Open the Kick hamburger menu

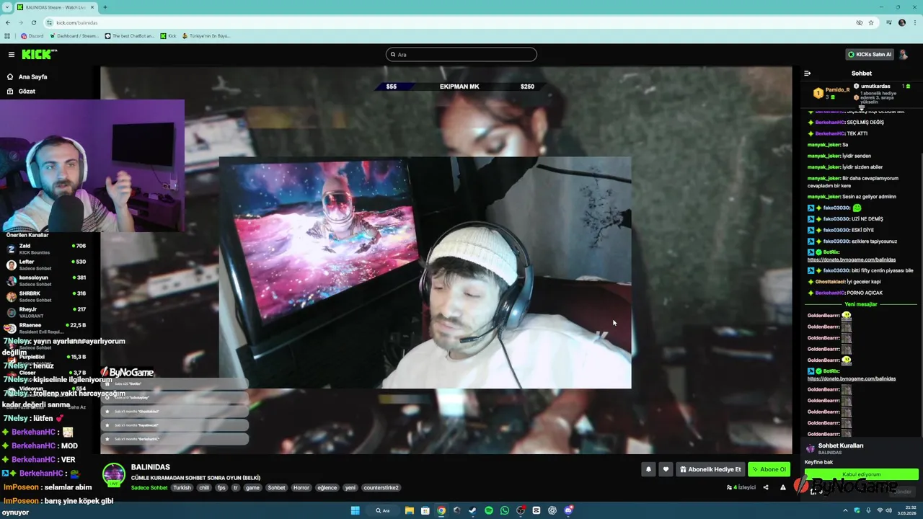(x=11, y=54)
